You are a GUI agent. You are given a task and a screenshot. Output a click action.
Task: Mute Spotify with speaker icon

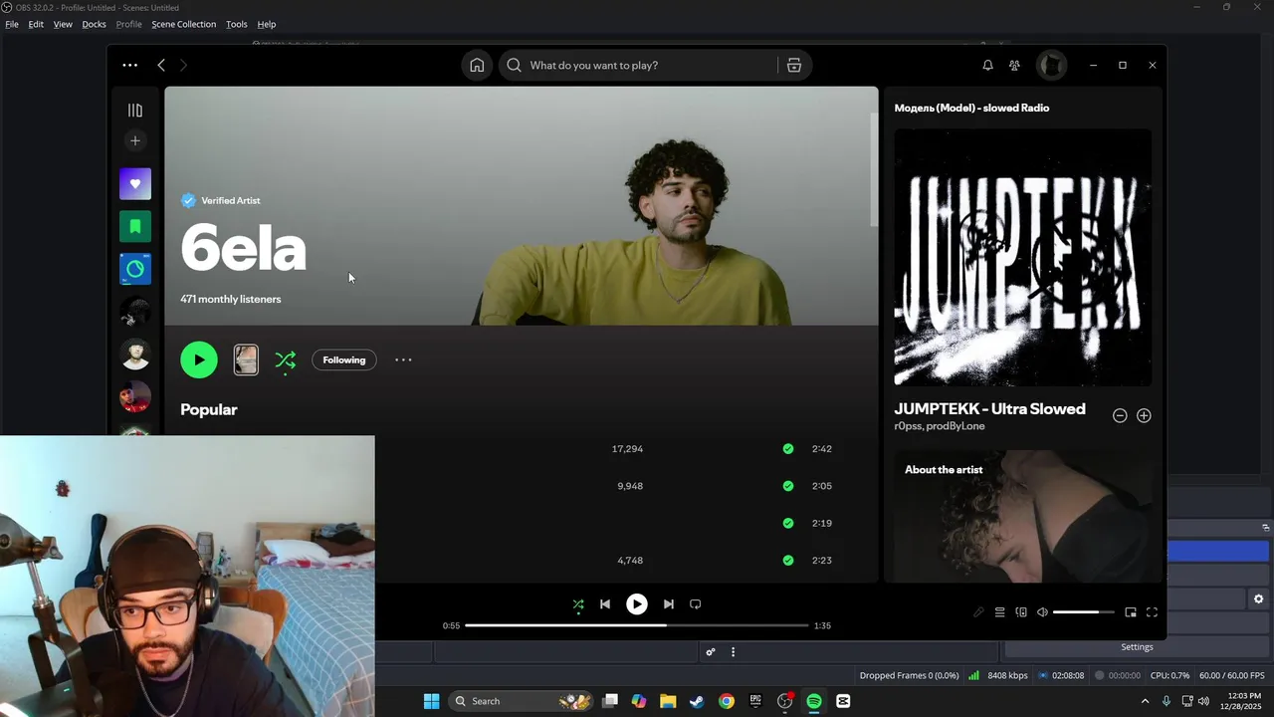tap(1042, 612)
